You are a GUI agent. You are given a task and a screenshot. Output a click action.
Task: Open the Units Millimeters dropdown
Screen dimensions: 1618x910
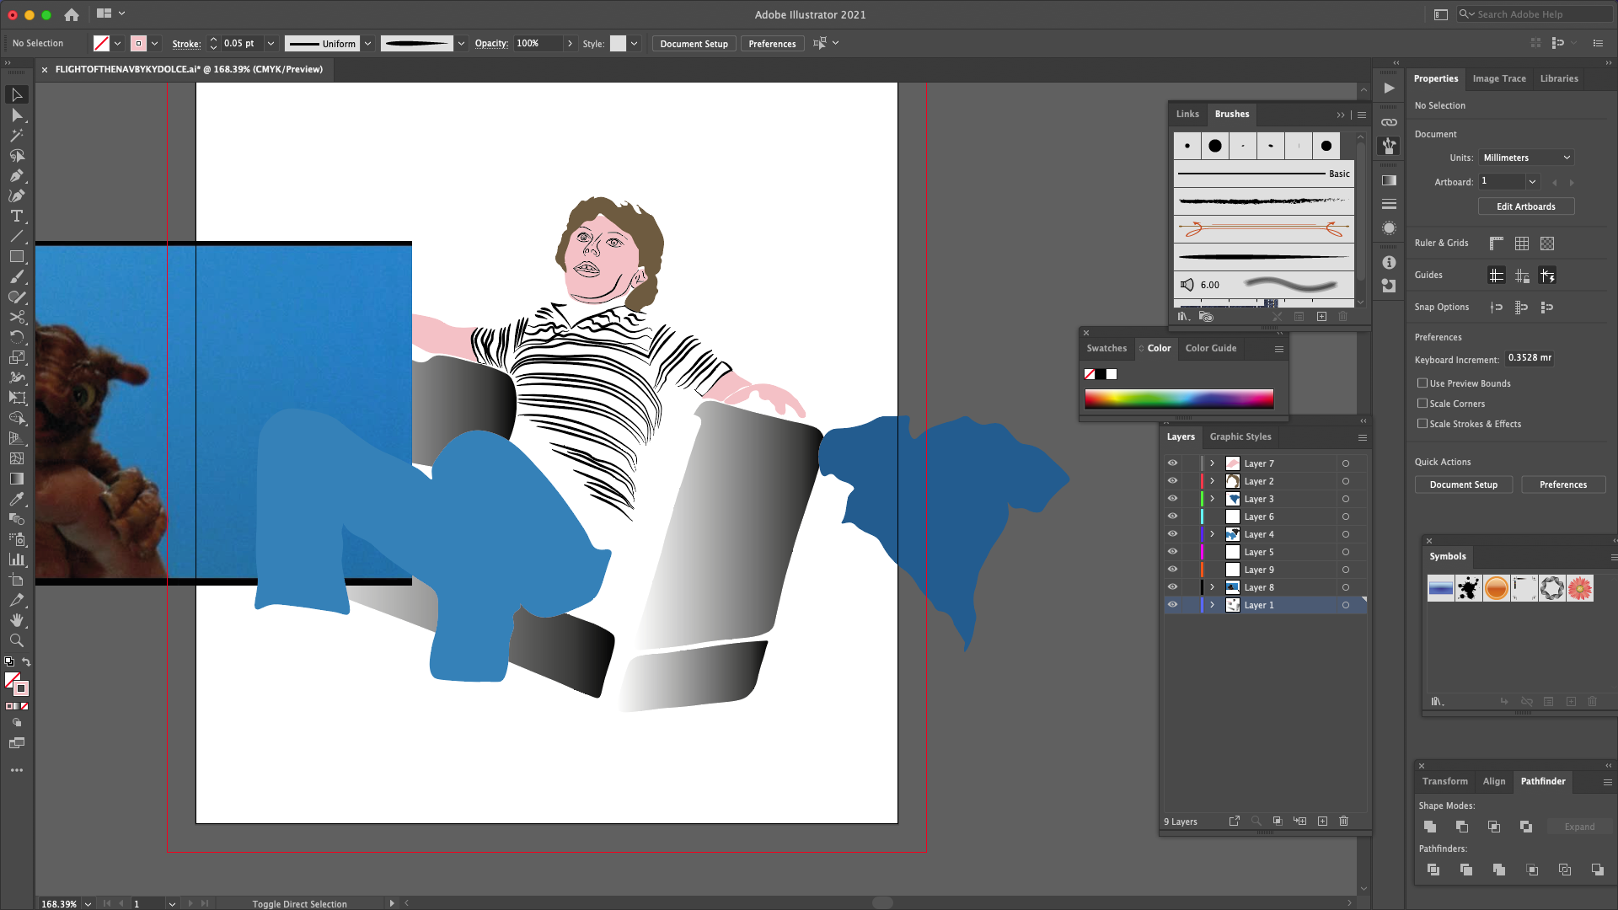[x=1526, y=158]
